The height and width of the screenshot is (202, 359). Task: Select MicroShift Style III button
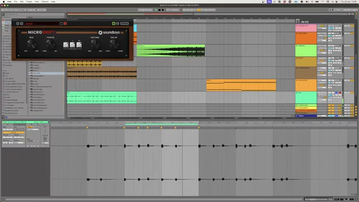pos(79,45)
